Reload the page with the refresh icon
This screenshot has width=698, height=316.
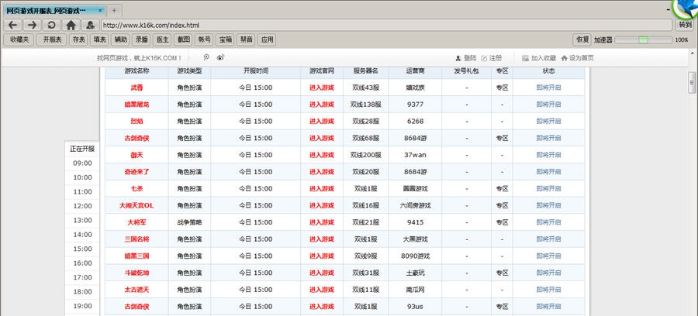51,25
